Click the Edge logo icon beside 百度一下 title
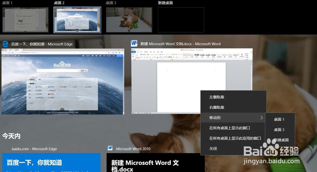Image resolution: width=317 pixels, height=172 pixels. (x=5, y=44)
